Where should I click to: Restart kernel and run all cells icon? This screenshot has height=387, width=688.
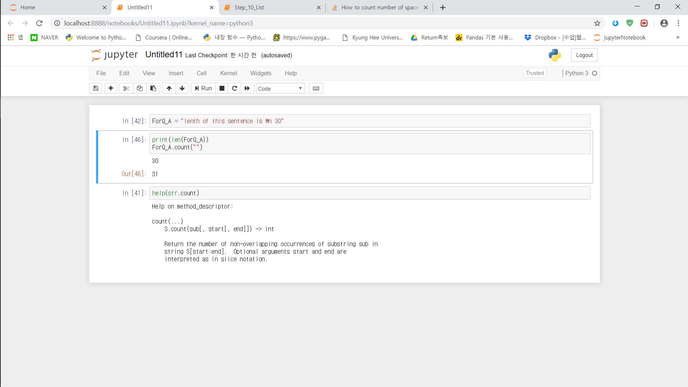[247, 88]
